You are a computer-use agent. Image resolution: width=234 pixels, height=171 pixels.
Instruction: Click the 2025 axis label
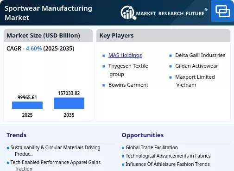[27, 115]
